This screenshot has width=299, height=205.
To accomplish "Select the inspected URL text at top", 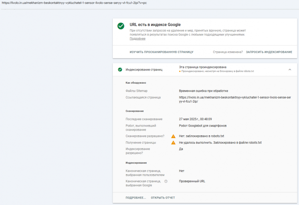I will tap(75, 3).
